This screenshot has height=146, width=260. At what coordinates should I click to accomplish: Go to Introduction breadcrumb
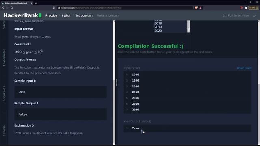[84, 15]
